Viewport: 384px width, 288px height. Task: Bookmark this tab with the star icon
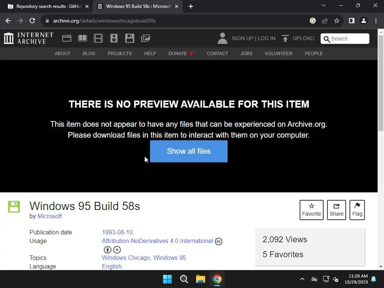pos(337,21)
